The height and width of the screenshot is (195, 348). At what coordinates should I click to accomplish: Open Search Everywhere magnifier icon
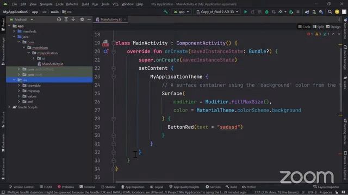[x=330, y=12]
